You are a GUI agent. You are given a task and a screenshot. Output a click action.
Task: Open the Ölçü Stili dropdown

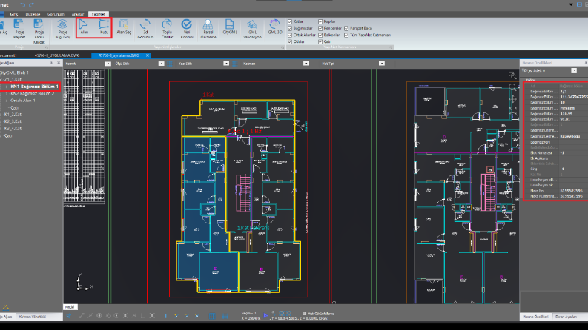[x=161, y=64]
